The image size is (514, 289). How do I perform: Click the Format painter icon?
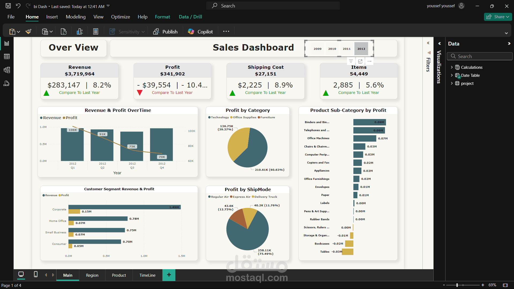[28, 32]
